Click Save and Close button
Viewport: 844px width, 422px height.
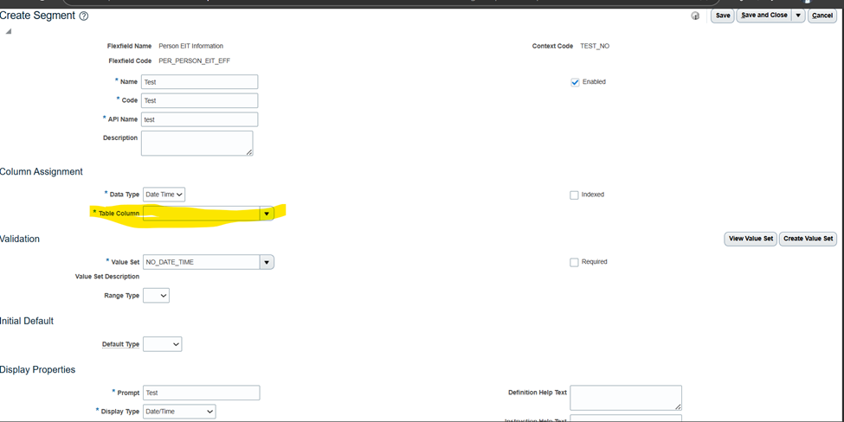[763, 16]
